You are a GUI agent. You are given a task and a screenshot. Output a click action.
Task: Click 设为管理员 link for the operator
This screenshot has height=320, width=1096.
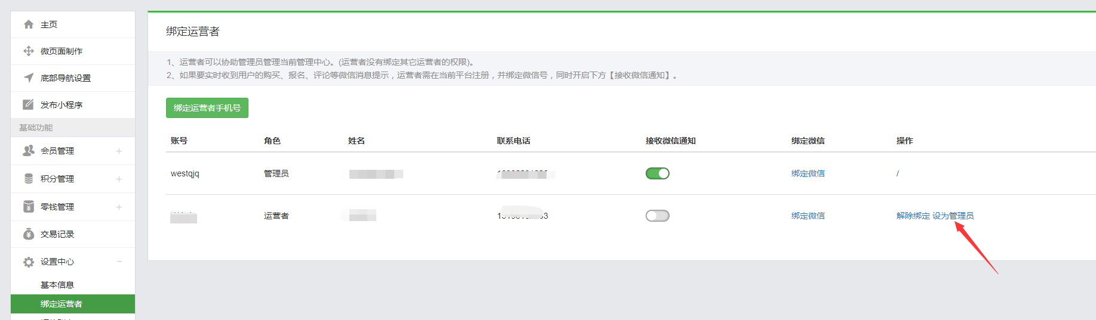coord(953,216)
